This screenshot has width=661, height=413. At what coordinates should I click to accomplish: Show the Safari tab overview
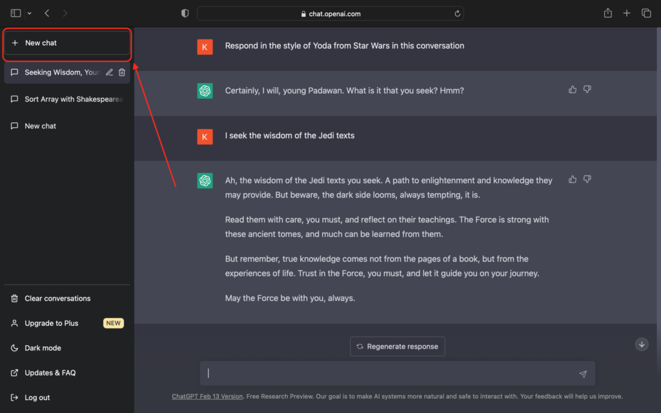[x=646, y=13]
